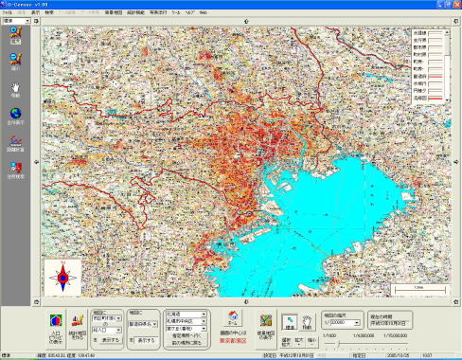Click the return to previous place button
Screen dimensions: 462x360
pos(187,343)
